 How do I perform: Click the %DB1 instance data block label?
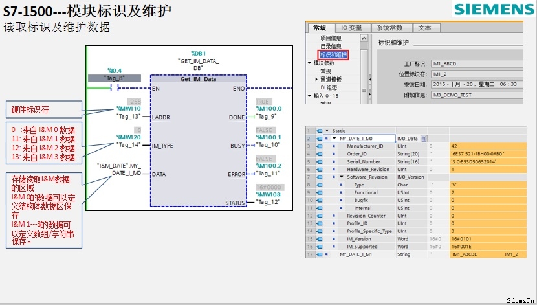pos(198,53)
